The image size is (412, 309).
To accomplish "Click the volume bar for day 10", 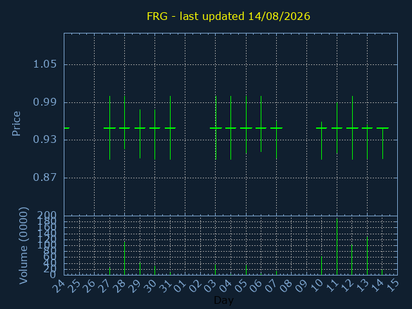I will 321,266.
